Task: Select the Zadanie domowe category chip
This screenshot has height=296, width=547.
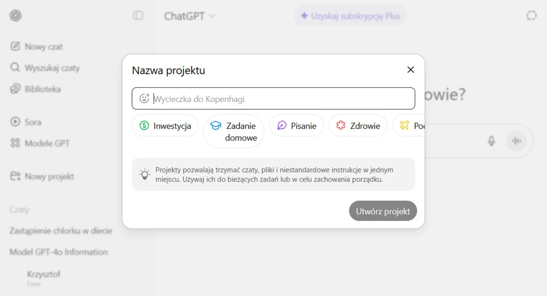Action: coord(234,131)
